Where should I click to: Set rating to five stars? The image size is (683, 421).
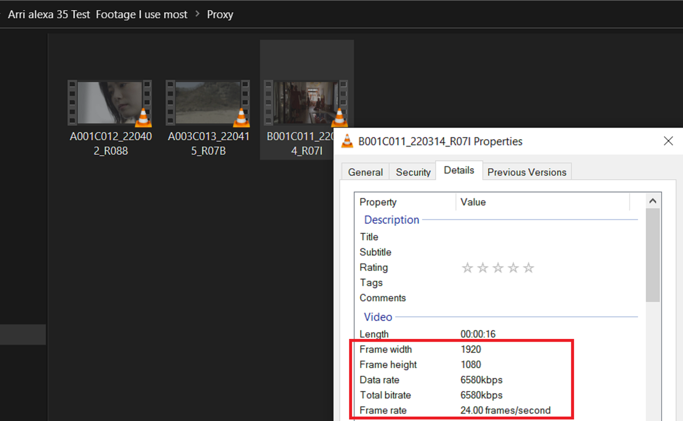pyautogui.click(x=528, y=268)
